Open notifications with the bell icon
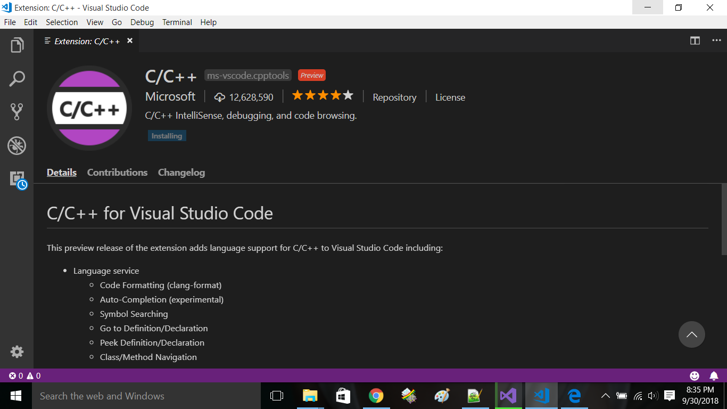 pos(714,375)
